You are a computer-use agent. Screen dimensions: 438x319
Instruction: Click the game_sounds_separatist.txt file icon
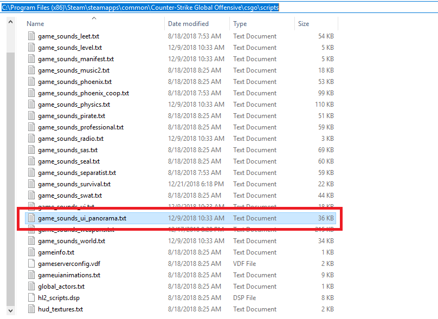pos(31,172)
